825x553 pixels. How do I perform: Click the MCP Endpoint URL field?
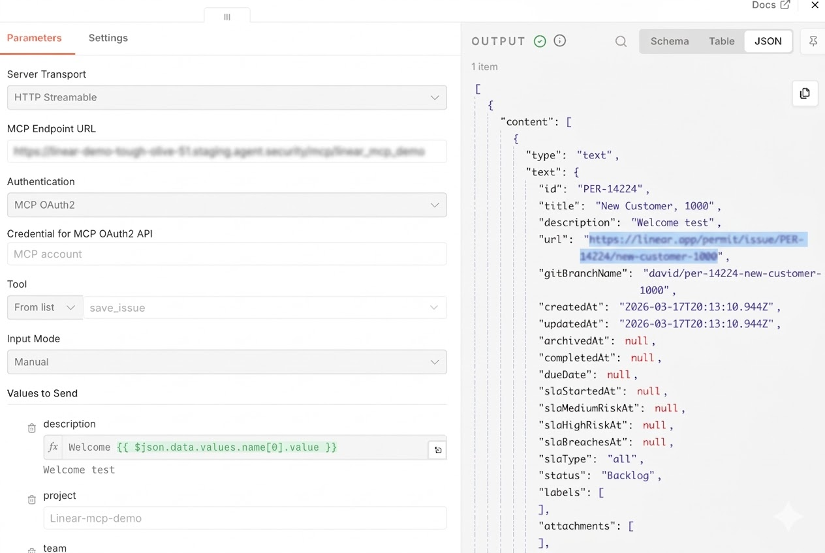(226, 151)
